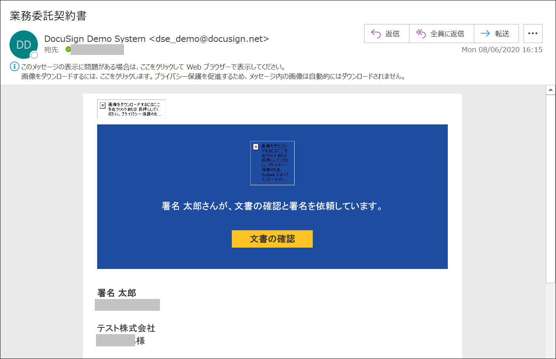Click the 全員に返信 (Reply All) button
Viewport: 556px width, 359px height.
441,34
